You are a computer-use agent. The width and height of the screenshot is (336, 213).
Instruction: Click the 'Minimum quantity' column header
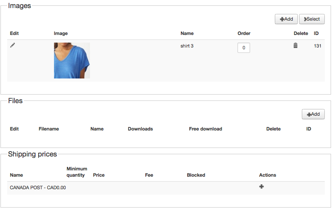click(x=77, y=172)
